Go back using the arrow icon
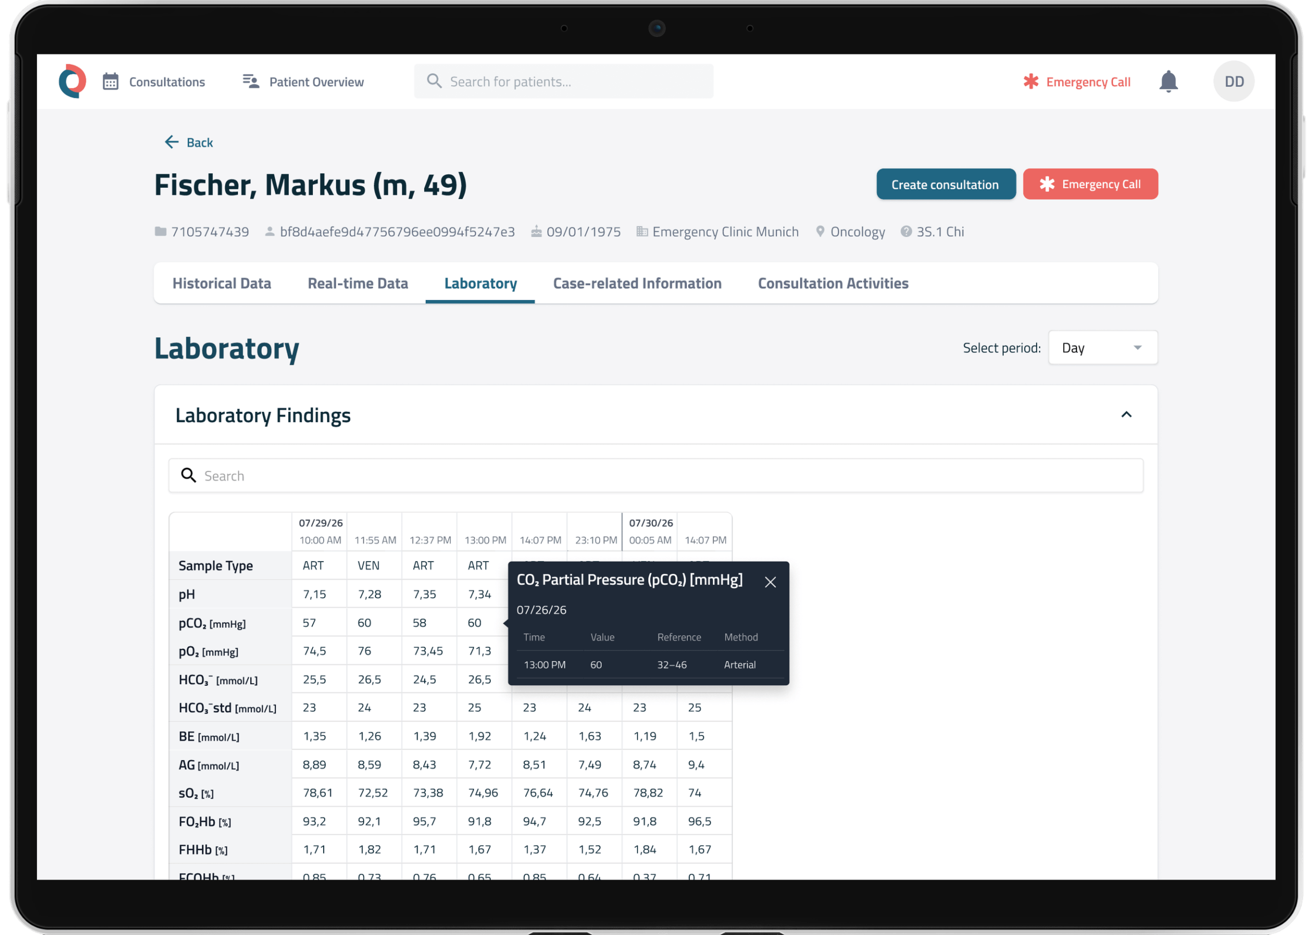Image resolution: width=1313 pixels, height=935 pixels. [171, 142]
